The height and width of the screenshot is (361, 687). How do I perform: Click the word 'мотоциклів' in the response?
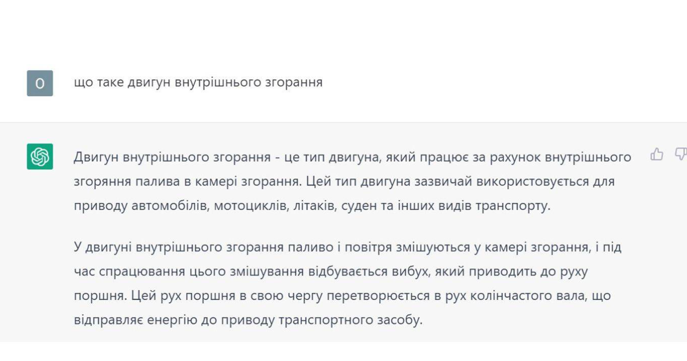click(x=250, y=206)
